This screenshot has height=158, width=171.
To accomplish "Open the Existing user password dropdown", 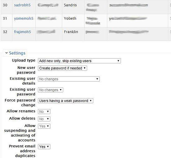I will pos(50,90).
